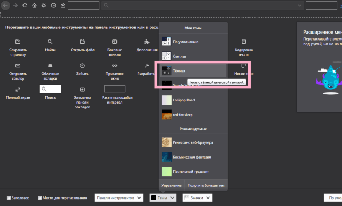Select the Сохранить страницу icon
Screen dimensions: 342x206
click(x=18, y=42)
